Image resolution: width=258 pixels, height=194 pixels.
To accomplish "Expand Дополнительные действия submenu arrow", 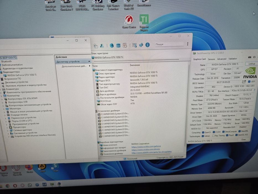I will [x=90, y=66].
